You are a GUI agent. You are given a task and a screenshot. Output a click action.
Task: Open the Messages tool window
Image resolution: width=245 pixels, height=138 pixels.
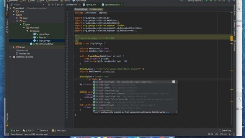point(59,130)
